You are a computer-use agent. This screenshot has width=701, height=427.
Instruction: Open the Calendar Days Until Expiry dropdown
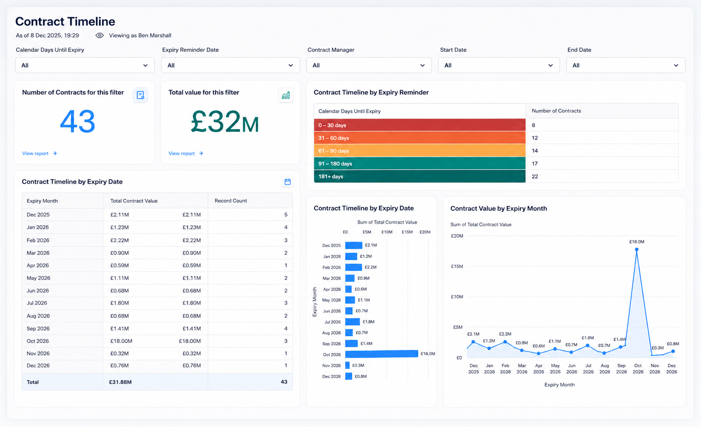point(85,65)
